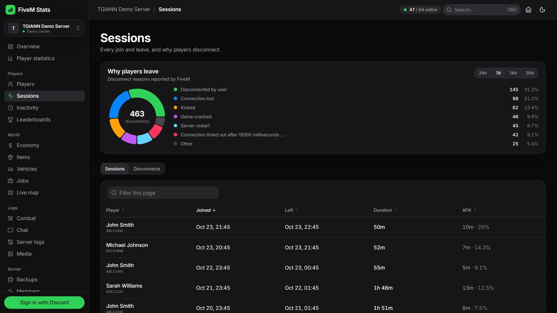The height and width of the screenshot is (313, 557).
Task: Open the Players sidebar item
Action: [44, 84]
